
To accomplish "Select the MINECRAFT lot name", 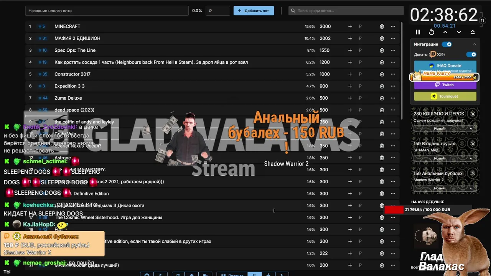I will [68, 26].
